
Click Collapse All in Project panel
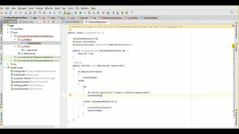click(48, 22)
